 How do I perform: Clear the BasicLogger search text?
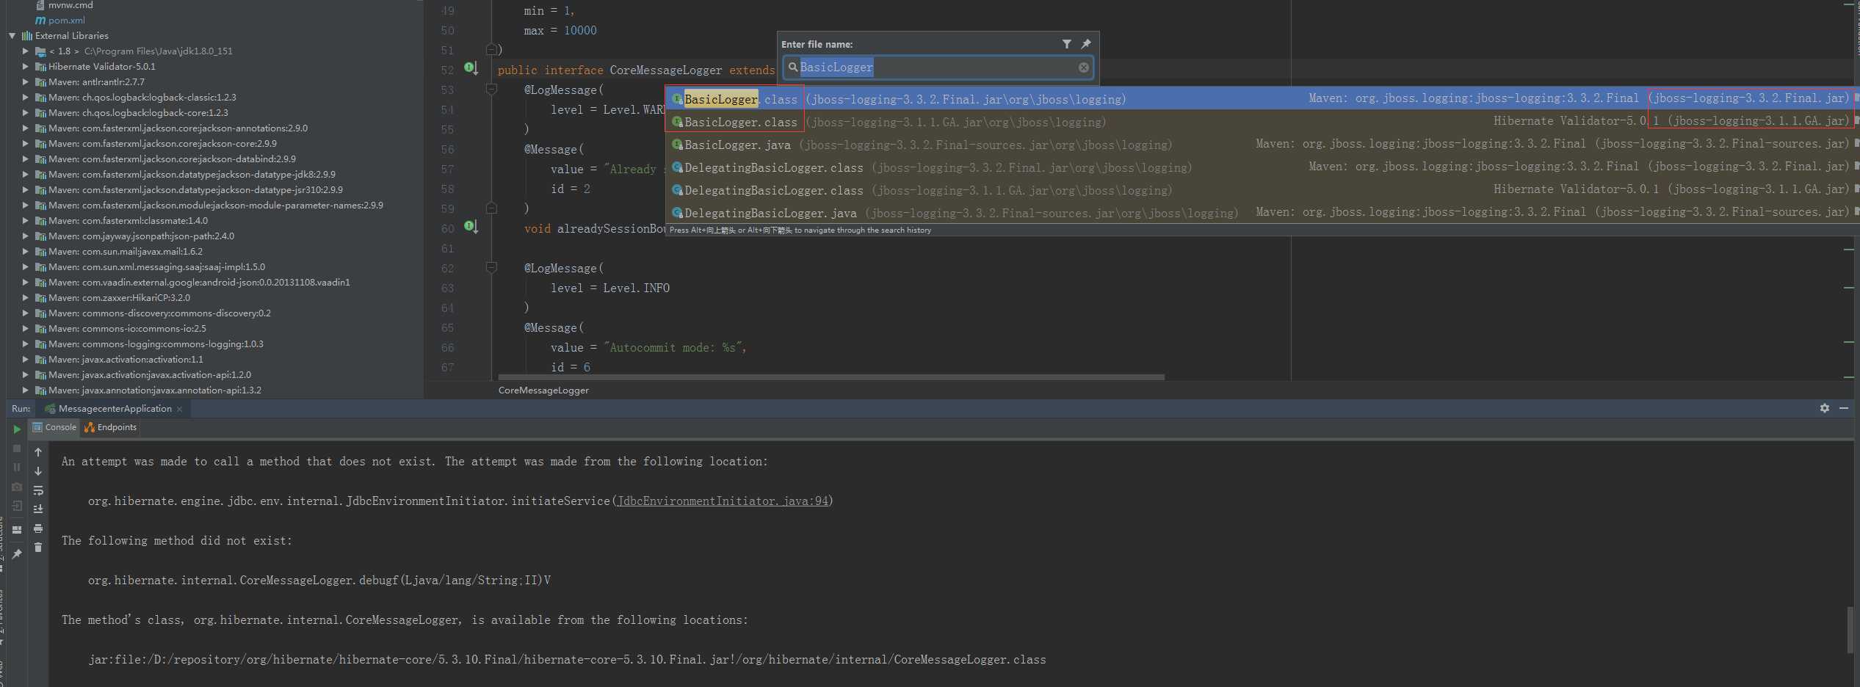(x=1084, y=68)
